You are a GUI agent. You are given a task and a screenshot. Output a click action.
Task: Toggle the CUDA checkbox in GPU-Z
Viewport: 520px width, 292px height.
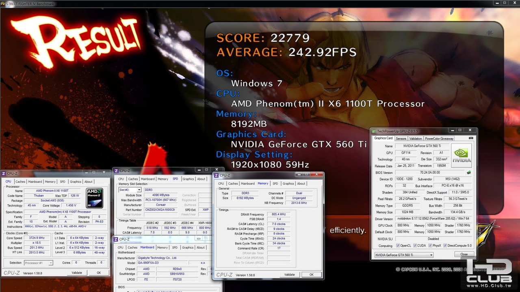coord(415,246)
